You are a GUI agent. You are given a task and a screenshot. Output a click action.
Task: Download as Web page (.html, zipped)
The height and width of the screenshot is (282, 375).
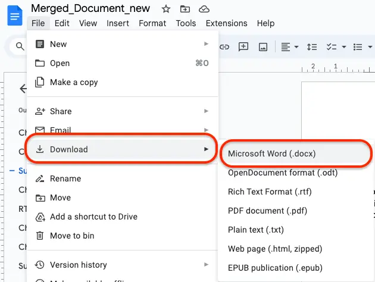tap(296, 249)
